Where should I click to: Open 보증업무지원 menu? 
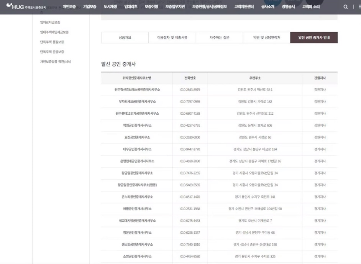click(175, 7)
